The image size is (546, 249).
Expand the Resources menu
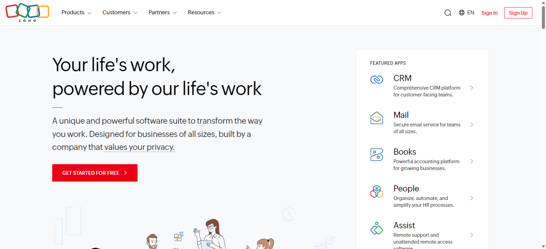[x=205, y=13]
